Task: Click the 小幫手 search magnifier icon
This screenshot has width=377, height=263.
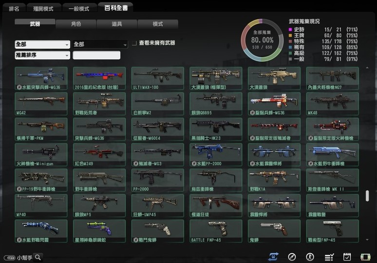Action: point(38,258)
